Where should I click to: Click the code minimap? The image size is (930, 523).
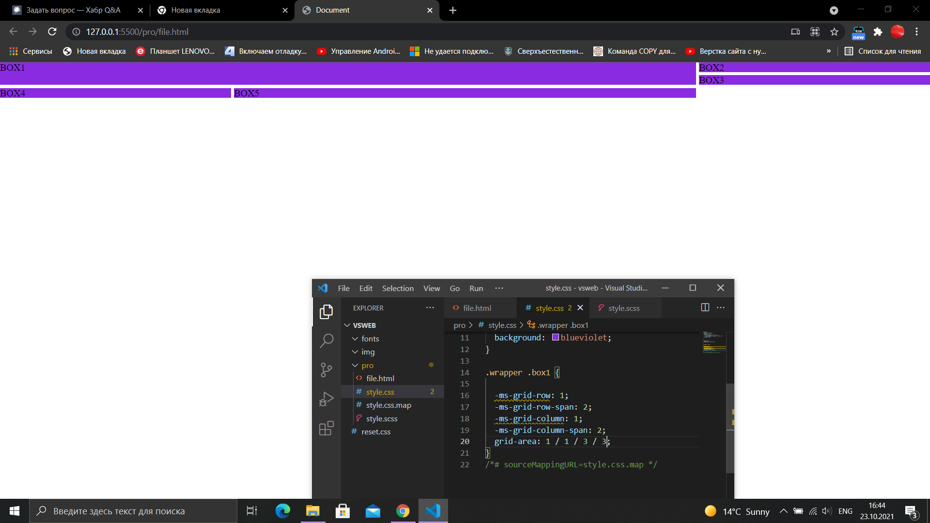tap(714, 342)
